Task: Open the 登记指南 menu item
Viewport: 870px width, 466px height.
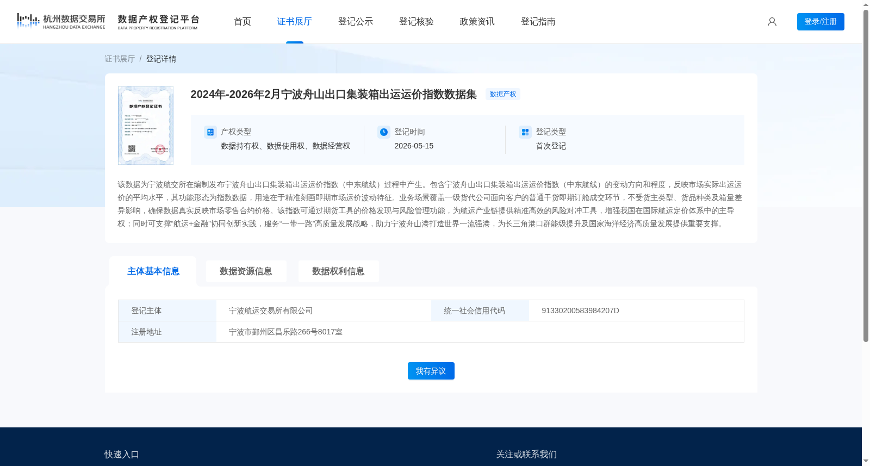Action: [538, 22]
